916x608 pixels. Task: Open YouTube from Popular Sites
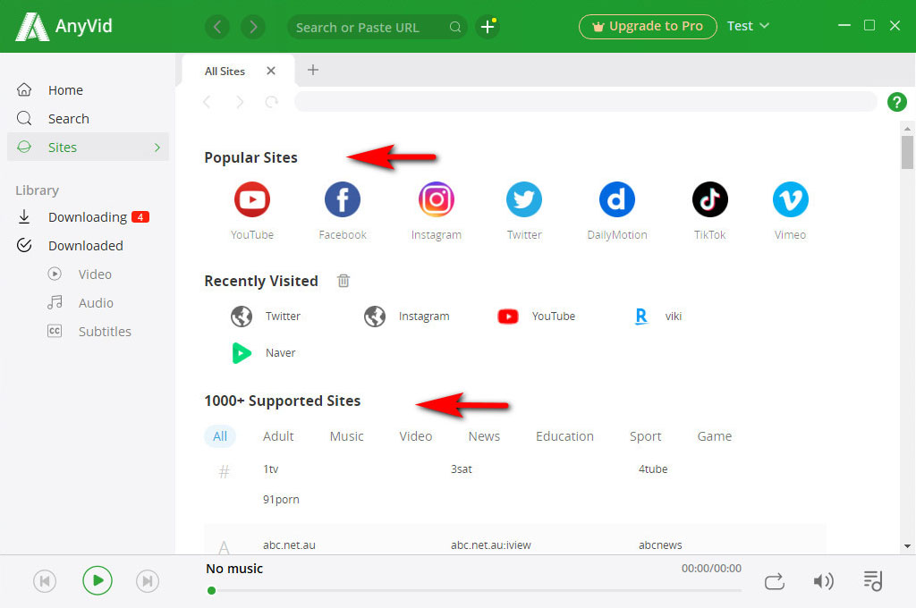251,199
